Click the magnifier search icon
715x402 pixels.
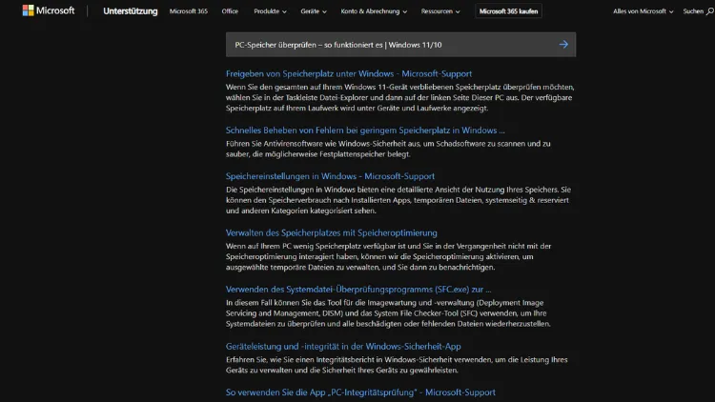pyautogui.click(x=710, y=11)
